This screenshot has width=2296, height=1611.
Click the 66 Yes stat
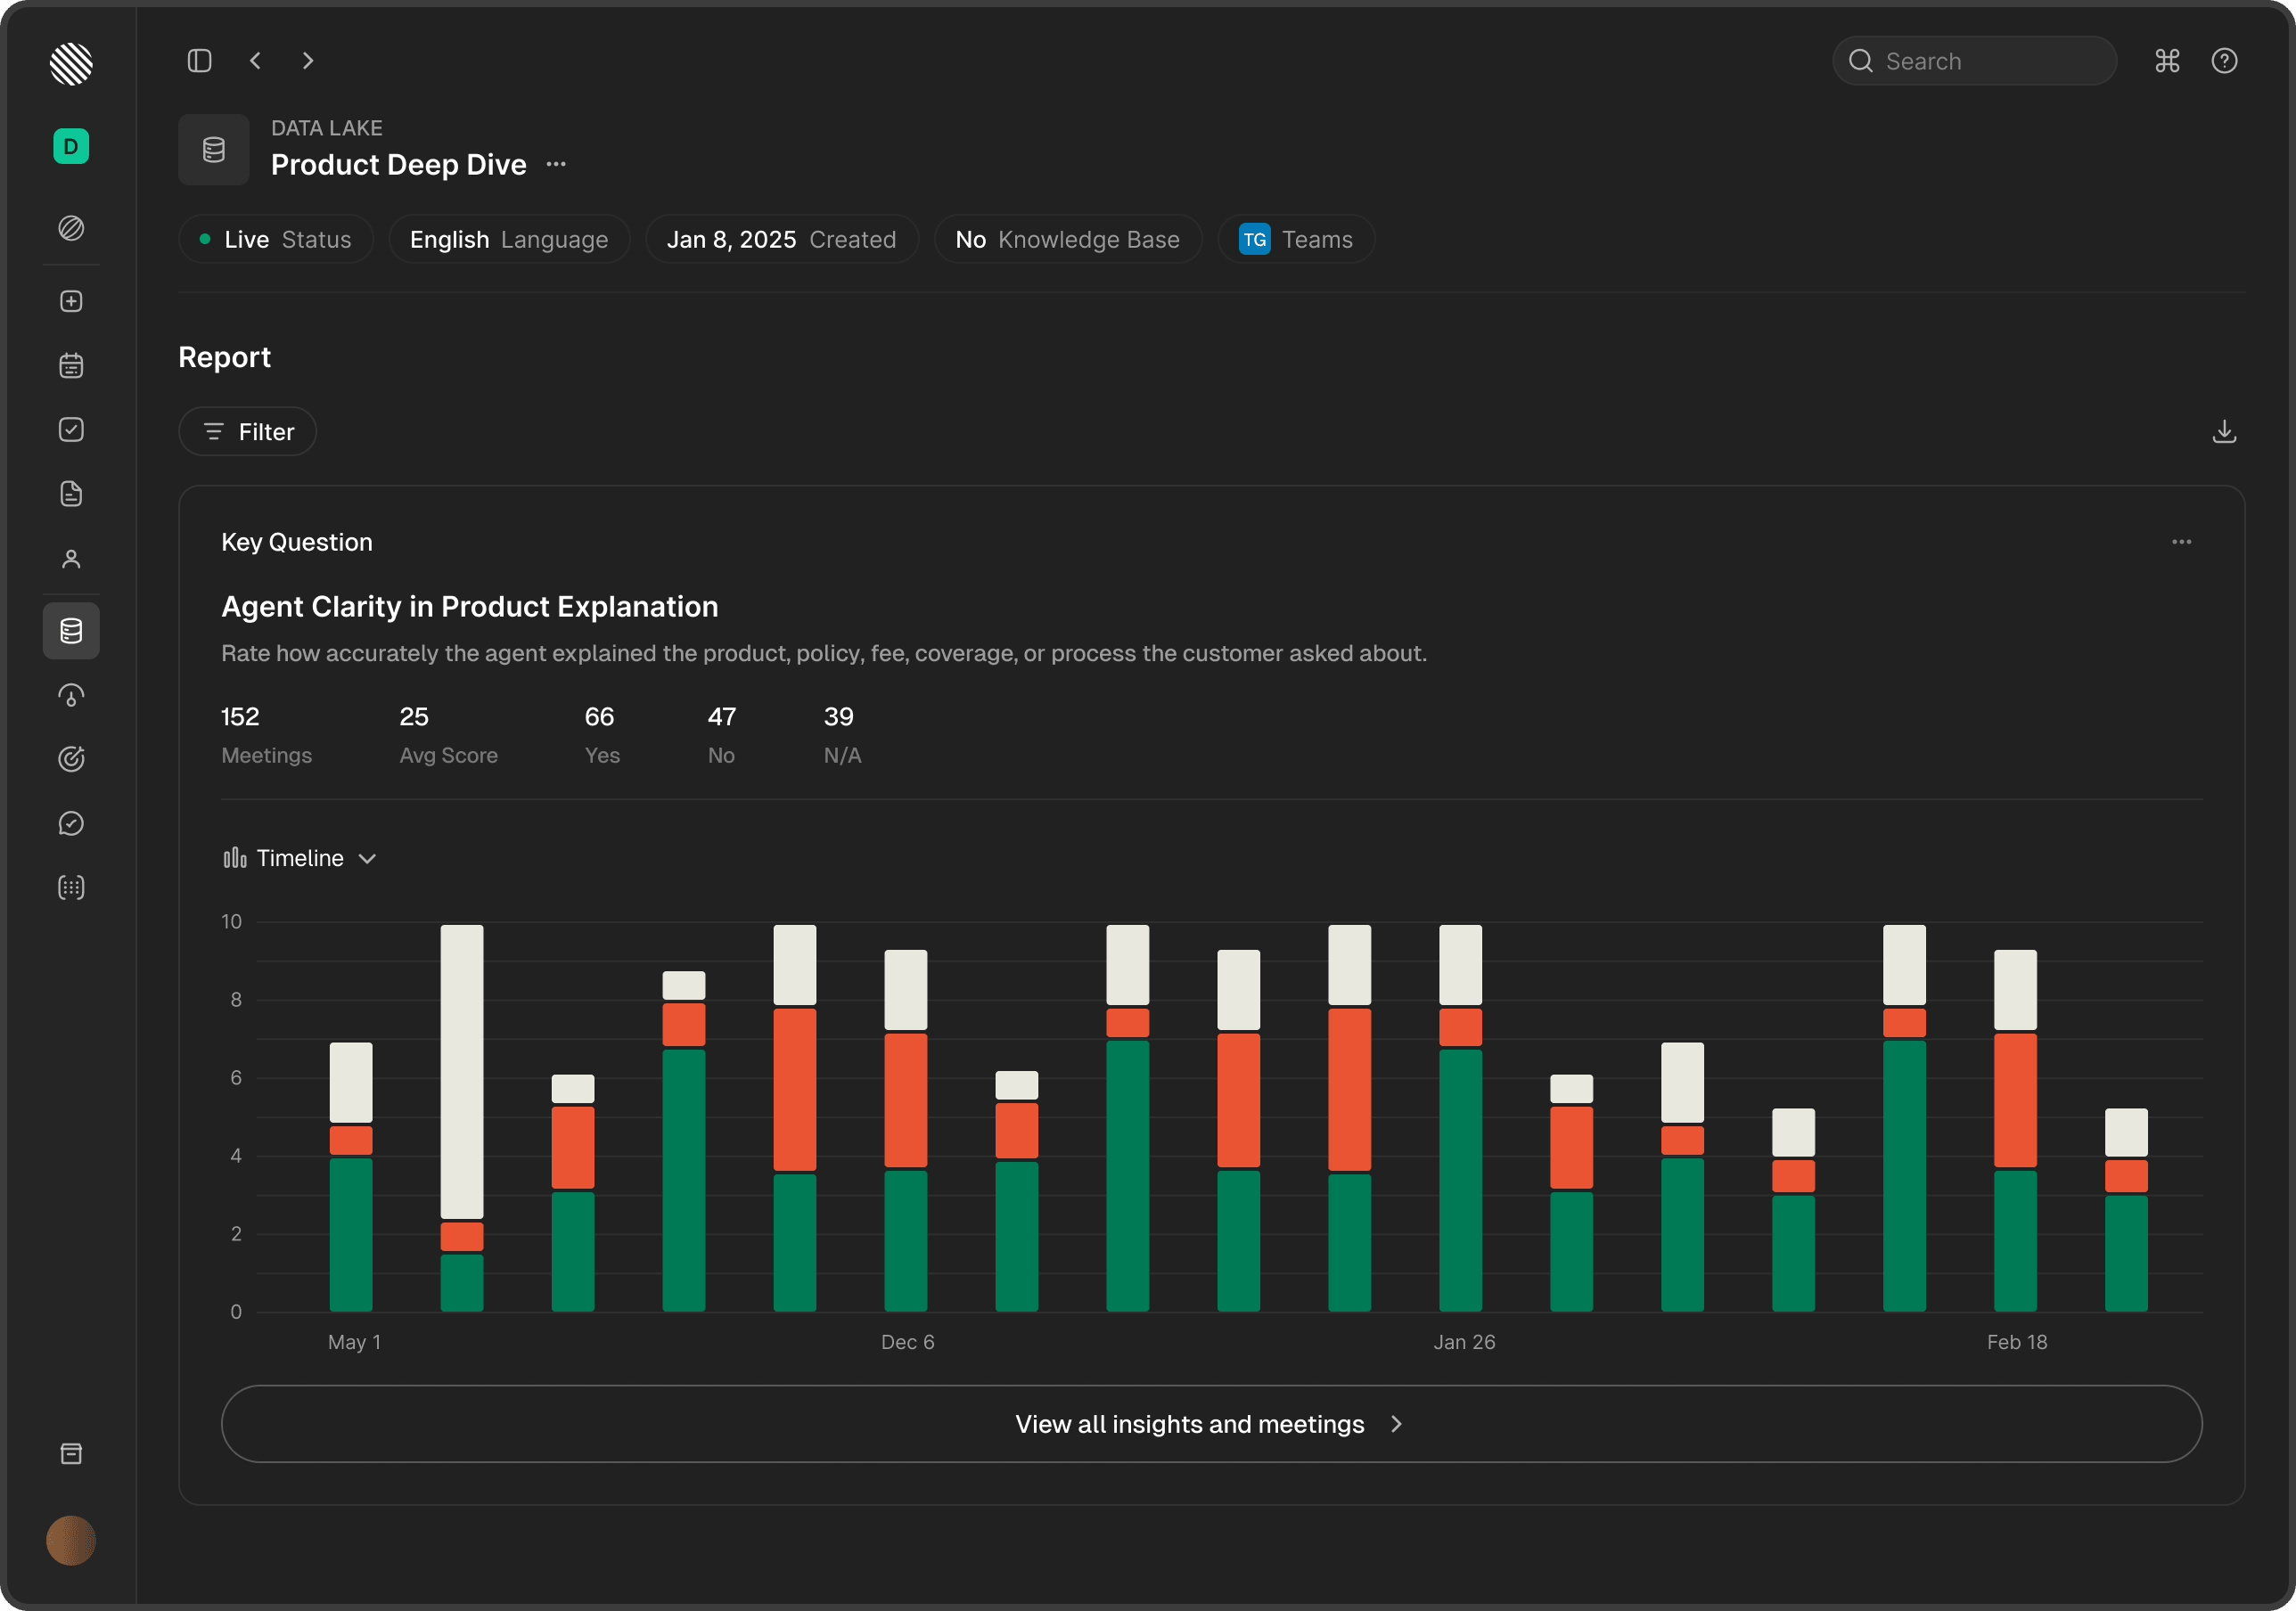click(602, 735)
